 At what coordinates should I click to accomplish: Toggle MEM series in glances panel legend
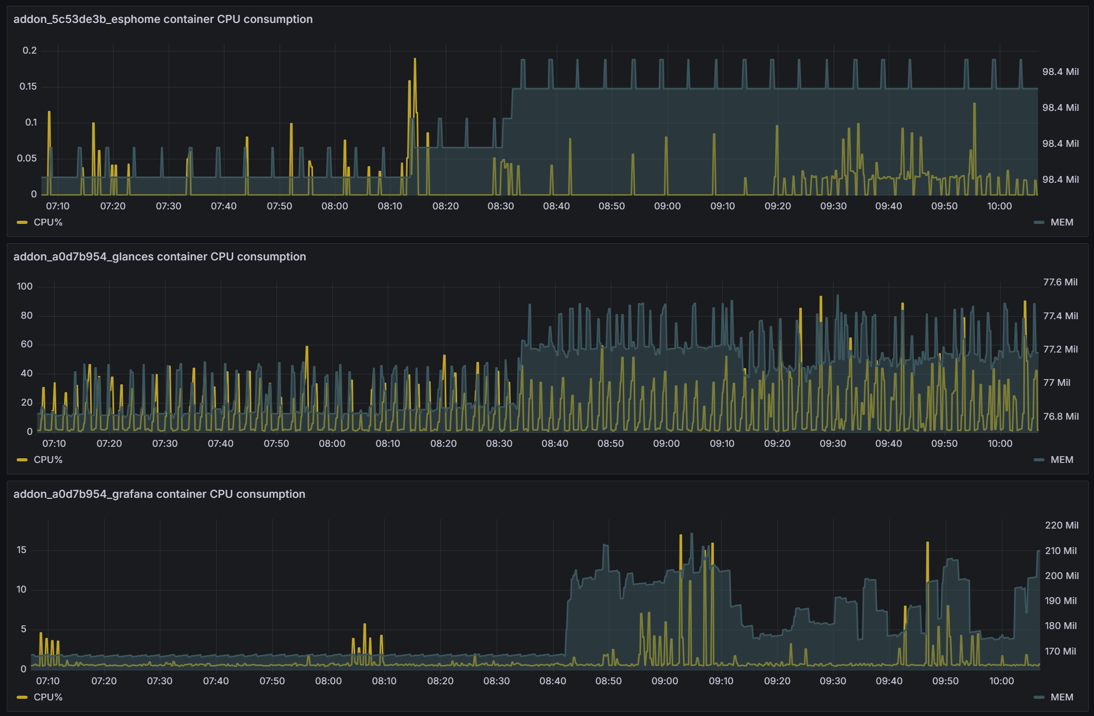click(1062, 460)
